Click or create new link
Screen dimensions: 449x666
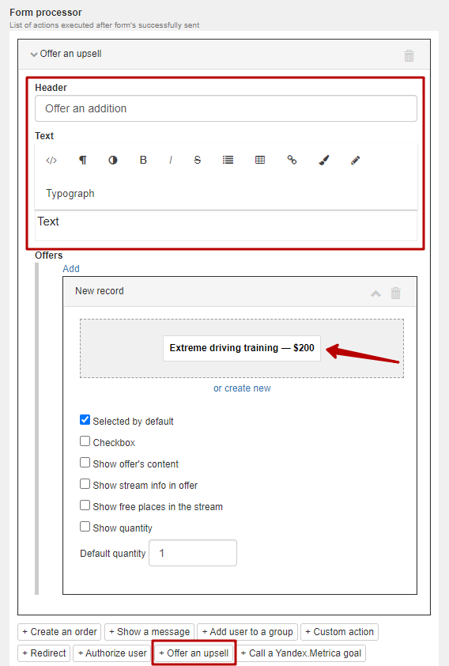pyautogui.click(x=242, y=388)
